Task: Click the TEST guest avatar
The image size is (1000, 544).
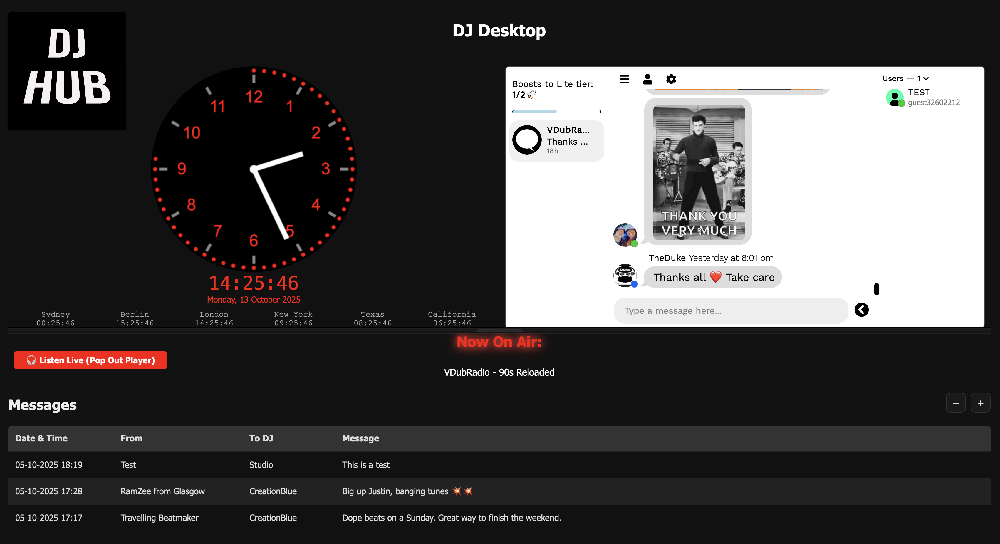Action: [x=895, y=98]
